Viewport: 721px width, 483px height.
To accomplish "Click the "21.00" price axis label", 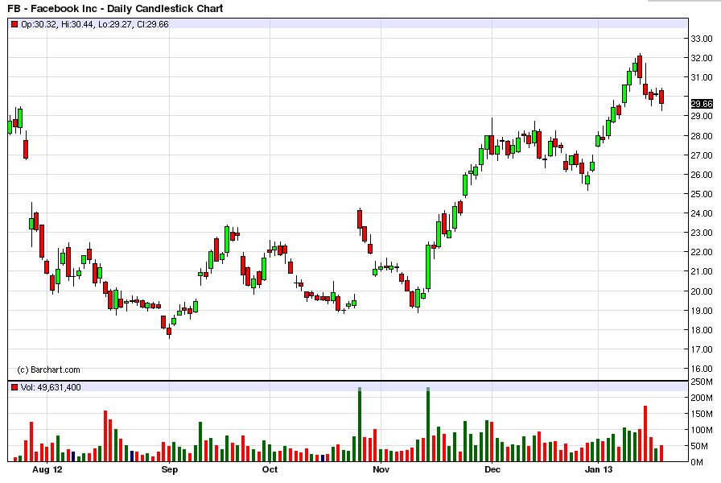I will click(702, 271).
